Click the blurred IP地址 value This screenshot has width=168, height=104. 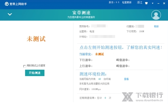102,37
